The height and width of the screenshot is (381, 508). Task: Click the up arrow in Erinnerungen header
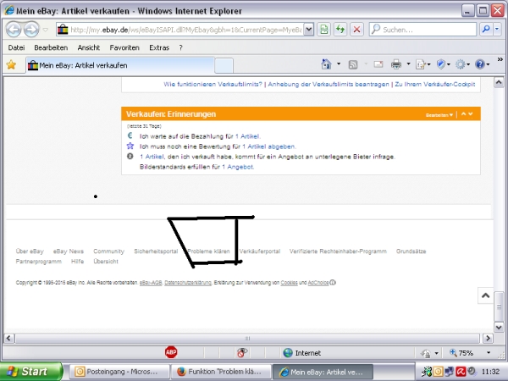(464, 114)
